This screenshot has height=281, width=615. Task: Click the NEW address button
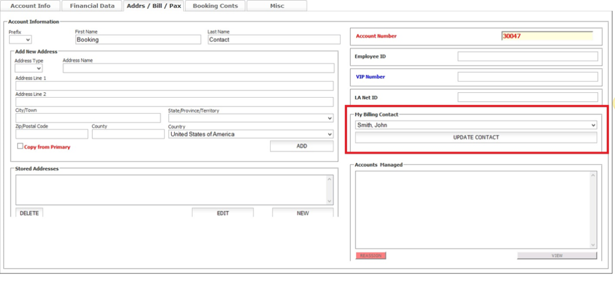tap(303, 213)
